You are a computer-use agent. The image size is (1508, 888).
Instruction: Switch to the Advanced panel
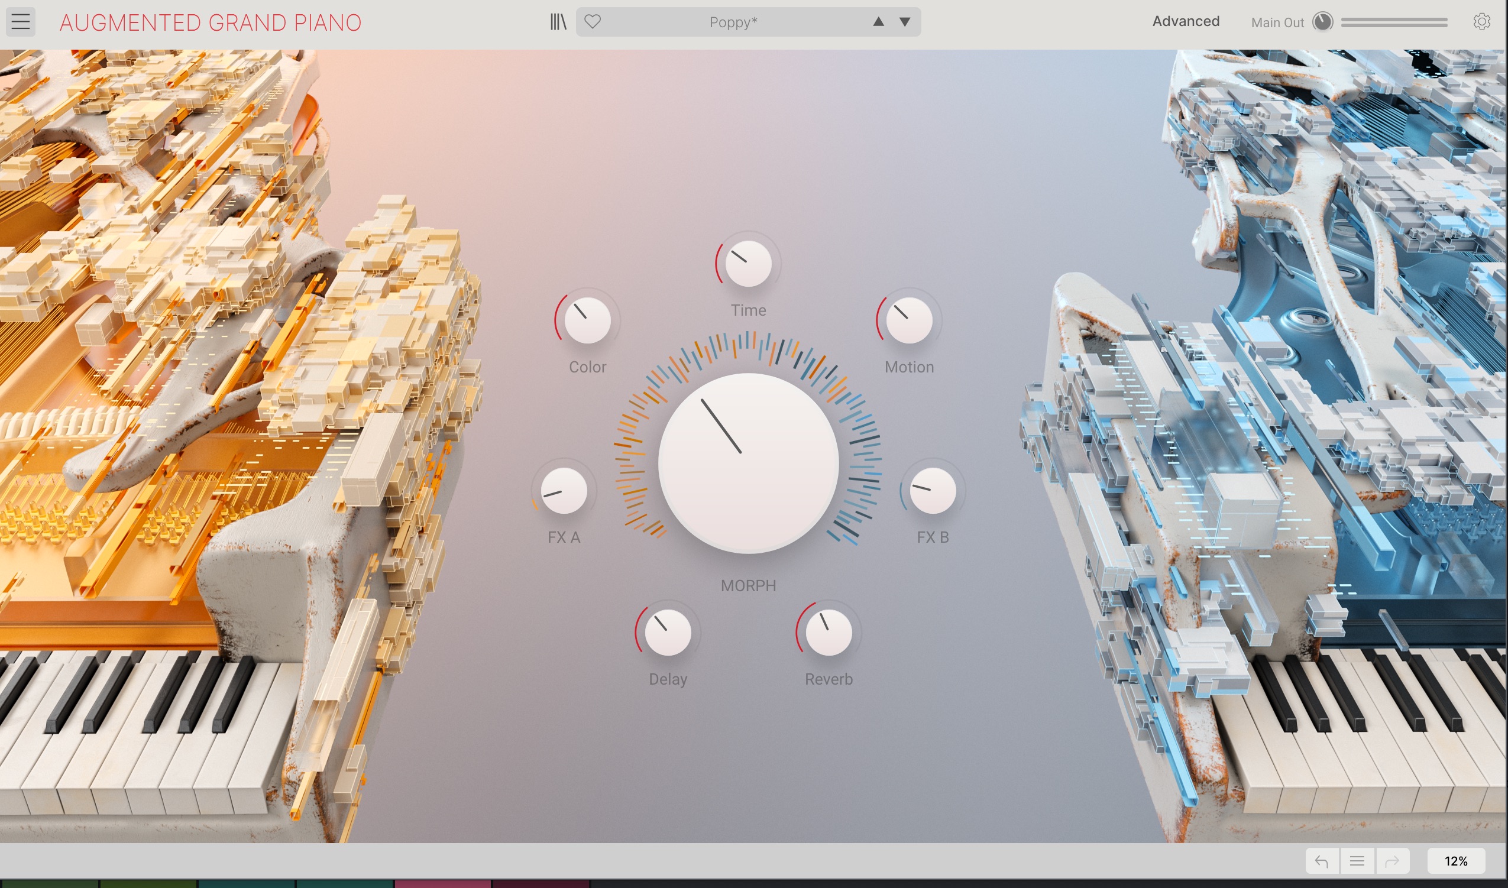(1186, 21)
